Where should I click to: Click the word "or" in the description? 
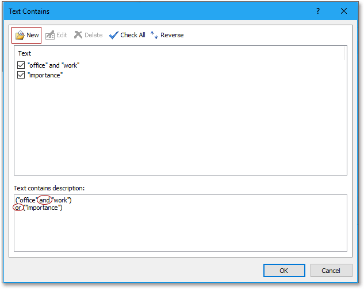coord(18,207)
